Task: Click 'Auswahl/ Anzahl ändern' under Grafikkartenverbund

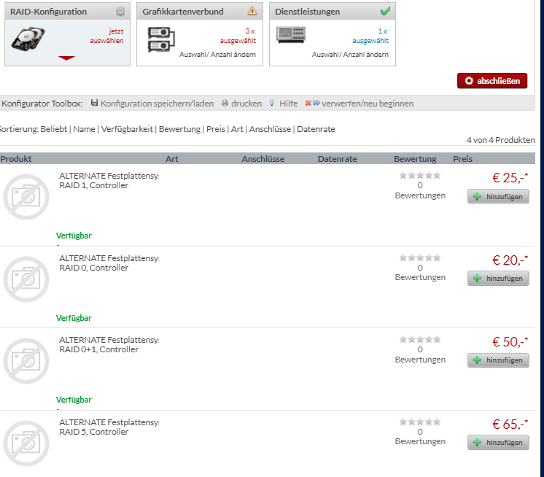Action: pos(217,55)
